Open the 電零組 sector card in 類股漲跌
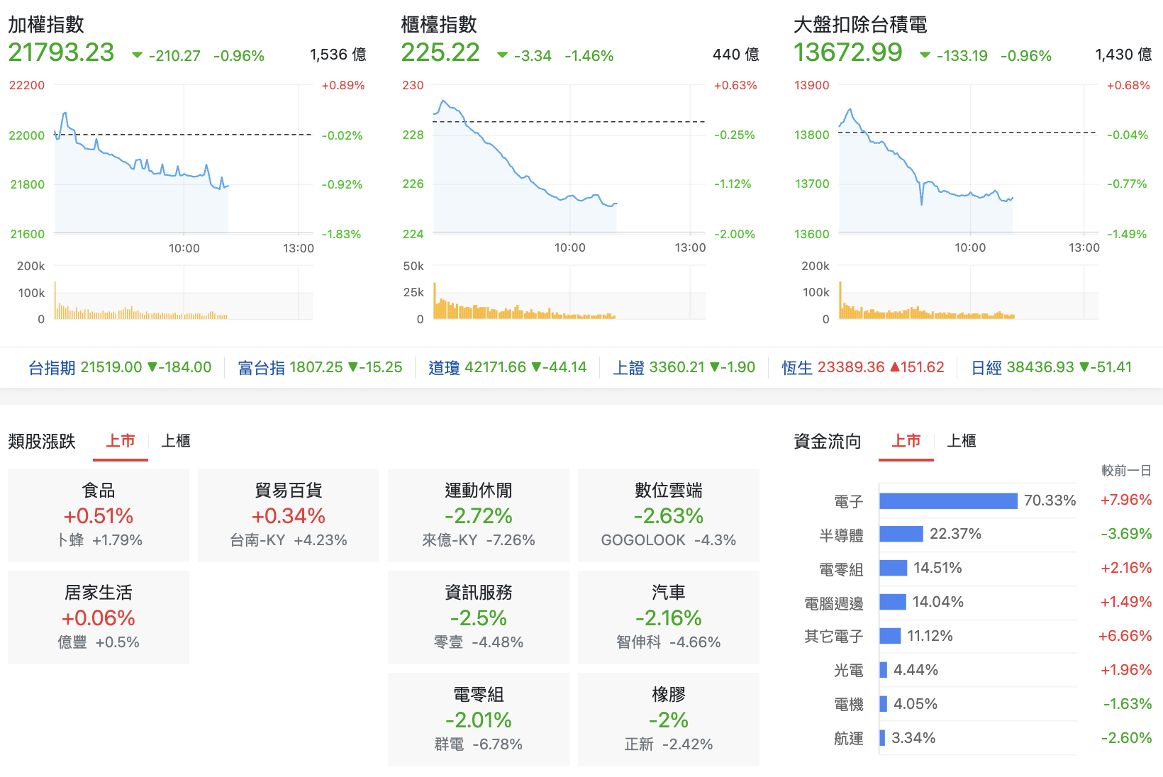This screenshot has height=777, width=1163. coord(479,720)
